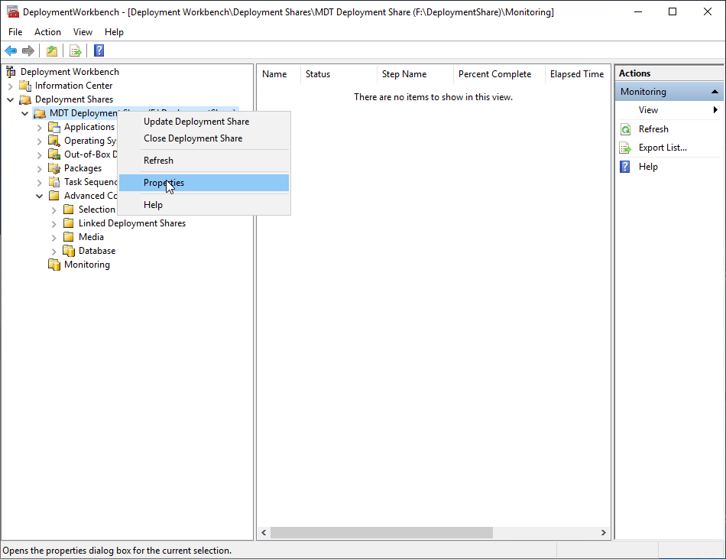The width and height of the screenshot is (726, 559).
Task: Select the Monitoring node icon
Action: [54, 264]
